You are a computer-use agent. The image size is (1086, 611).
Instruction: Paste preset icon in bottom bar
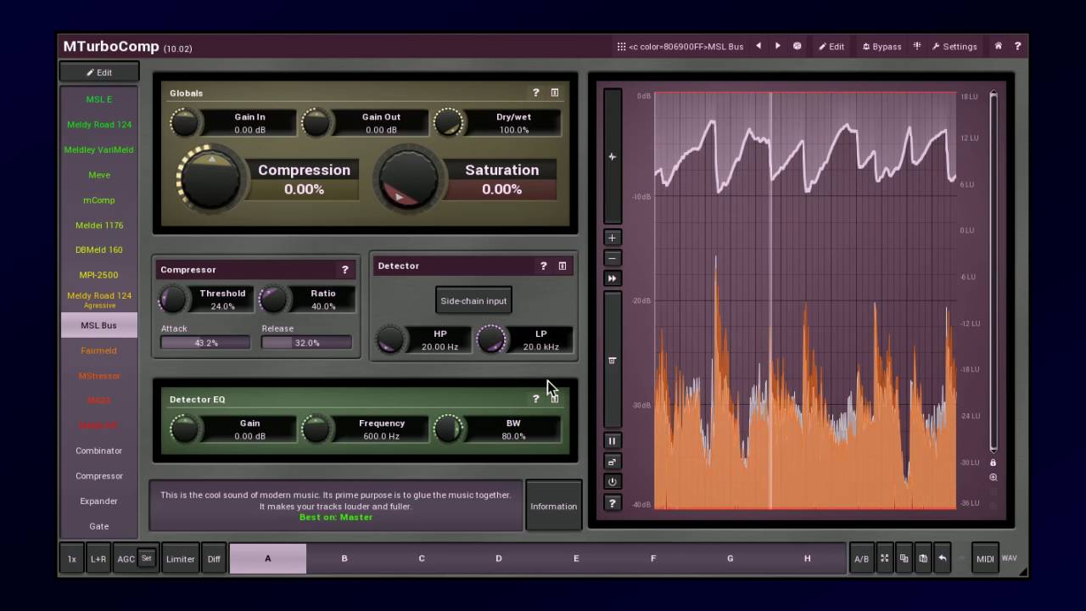tap(923, 558)
